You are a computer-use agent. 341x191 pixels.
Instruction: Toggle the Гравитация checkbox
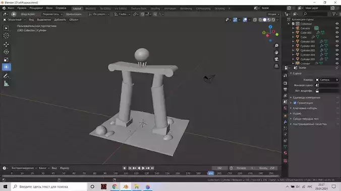tap(295, 103)
